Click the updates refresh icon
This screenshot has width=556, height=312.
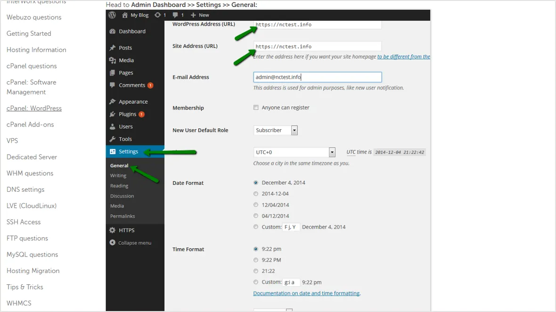click(x=157, y=15)
